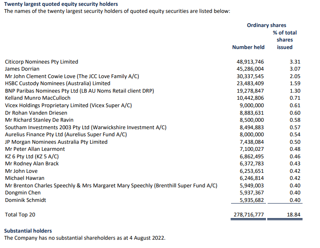Viewport: 320px width, 248px height.
Task: Click the value 48,913,746
Action: [x=250, y=62]
